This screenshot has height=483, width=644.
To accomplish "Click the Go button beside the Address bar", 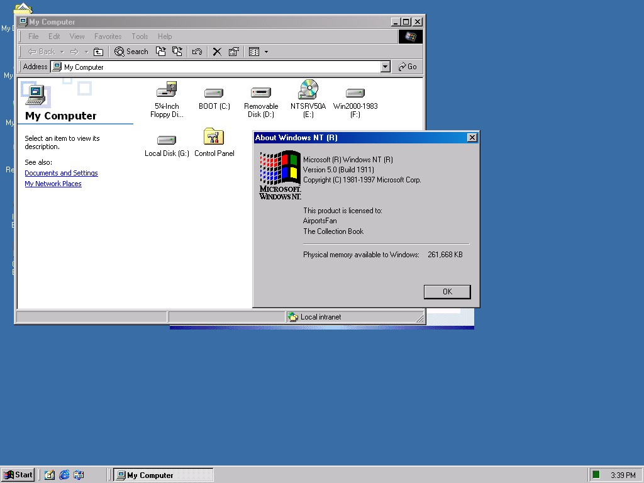I will (x=407, y=67).
